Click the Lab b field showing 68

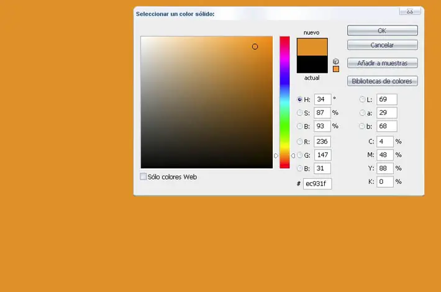387,126
